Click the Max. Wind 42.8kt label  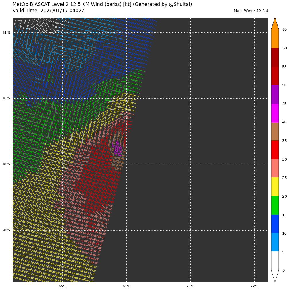pos(251,11)
